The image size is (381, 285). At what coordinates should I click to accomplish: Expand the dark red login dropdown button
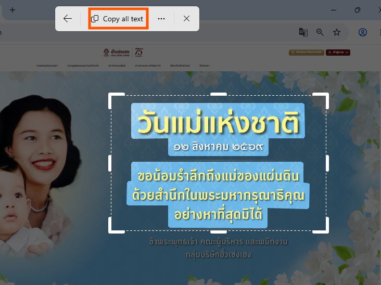pyautogui.click(x=338, y=53)
